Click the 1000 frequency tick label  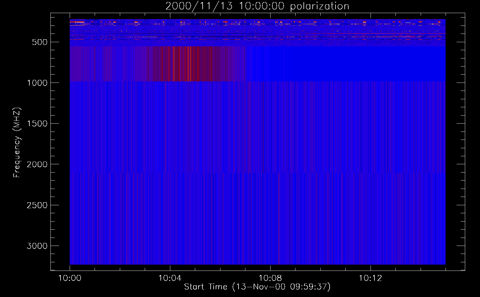[37, 83]
